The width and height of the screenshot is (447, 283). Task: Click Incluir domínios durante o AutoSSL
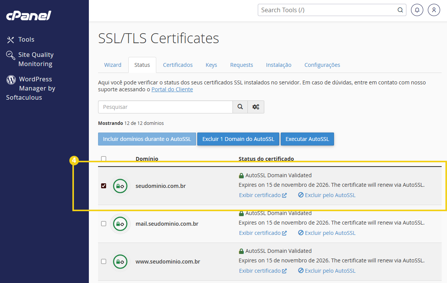click(147, 139)
